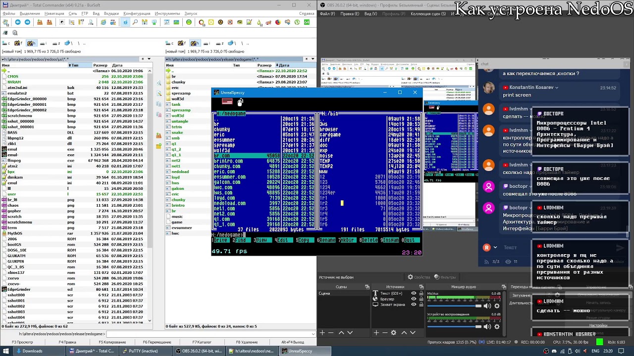Viewport: 634px width, 356px height.
Task: Open right panel directory history dropdown arrow
Action: tap(313, 59)
